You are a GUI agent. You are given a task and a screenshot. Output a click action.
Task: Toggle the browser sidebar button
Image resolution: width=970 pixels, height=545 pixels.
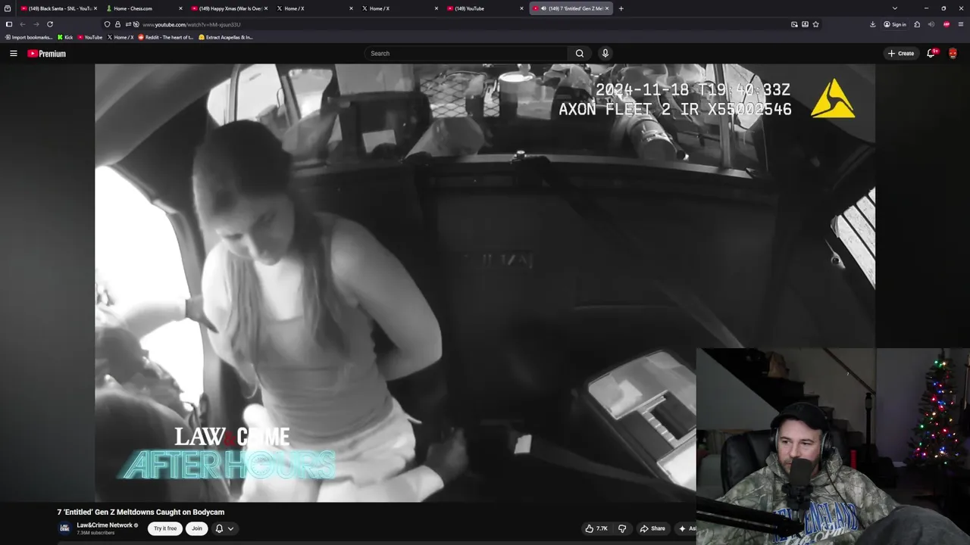pyautogui.click(x=9, y=24)
